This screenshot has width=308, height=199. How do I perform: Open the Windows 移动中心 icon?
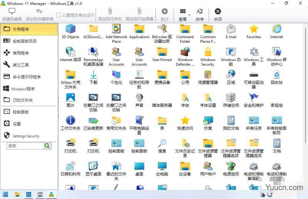[x=276, y=57]
